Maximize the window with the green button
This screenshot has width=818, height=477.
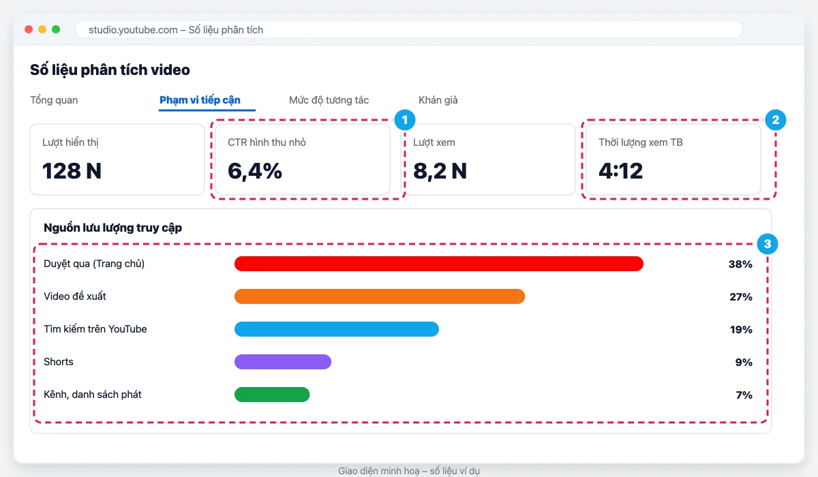coord(56,29)
